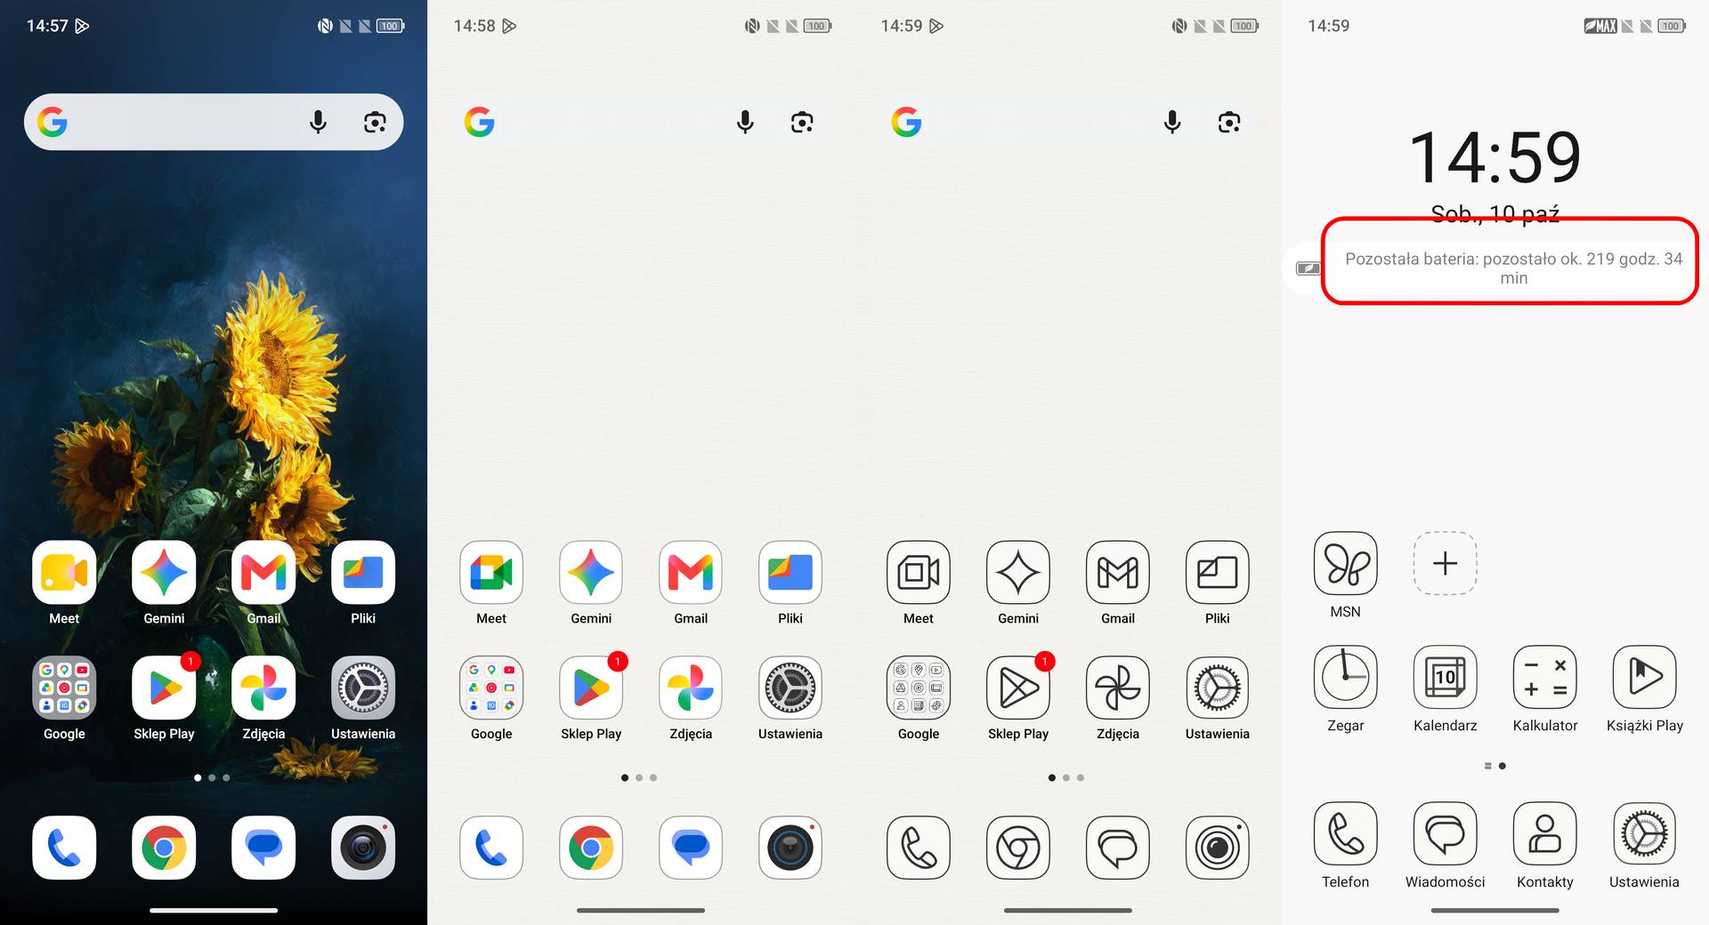The image size is (1709, 925).
Task: Launch Gemini on the sunflower wallpaper screen
Action: pos(164,573)
